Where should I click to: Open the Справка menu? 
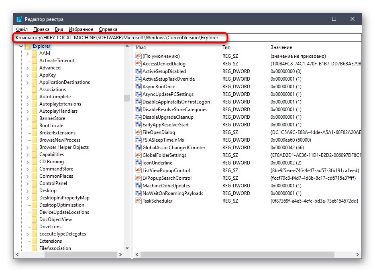pyautogui.click(x=108, y=29)
